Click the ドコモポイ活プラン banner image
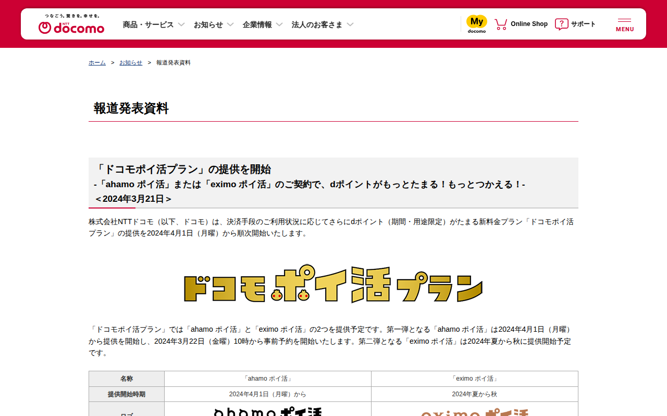667x416 pixels. 333,284
